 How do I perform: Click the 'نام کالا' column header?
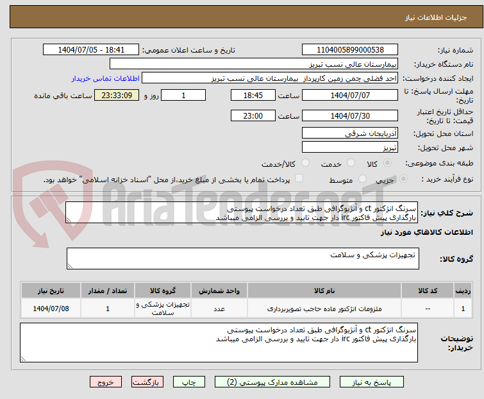tap(324, 291)
